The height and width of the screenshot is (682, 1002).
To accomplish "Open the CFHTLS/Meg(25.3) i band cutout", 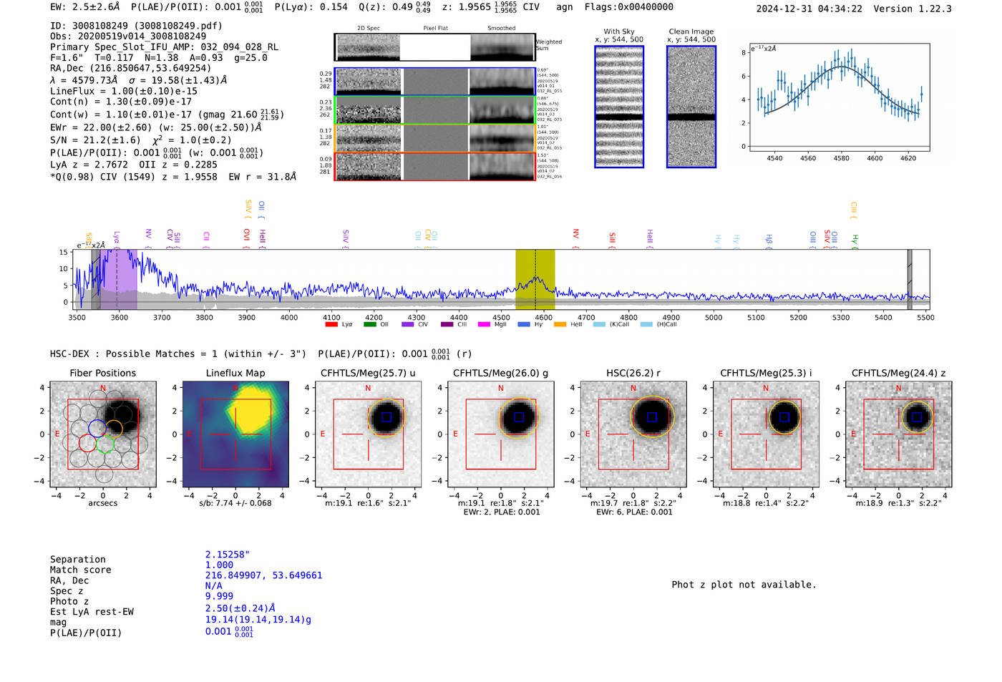I will click(766, 434).
